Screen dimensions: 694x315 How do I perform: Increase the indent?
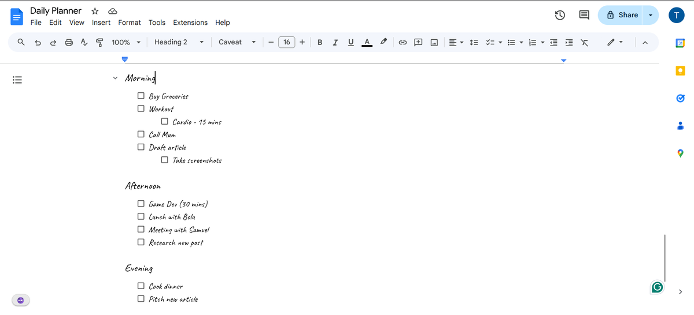569,42
